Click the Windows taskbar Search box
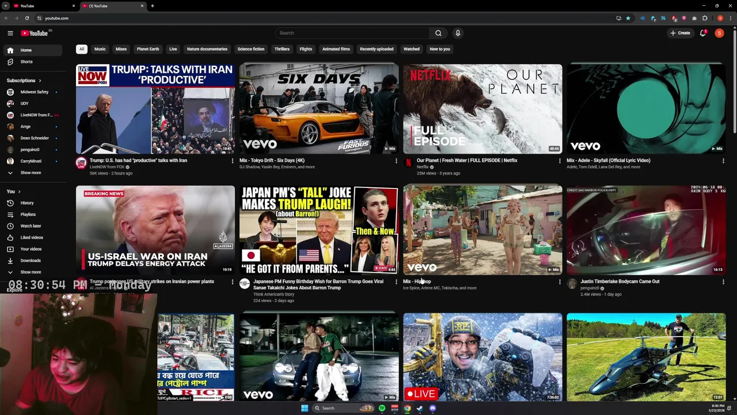 tap(343, 408)
